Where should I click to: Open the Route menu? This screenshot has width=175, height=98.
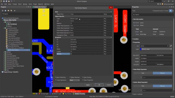(35, 4)
